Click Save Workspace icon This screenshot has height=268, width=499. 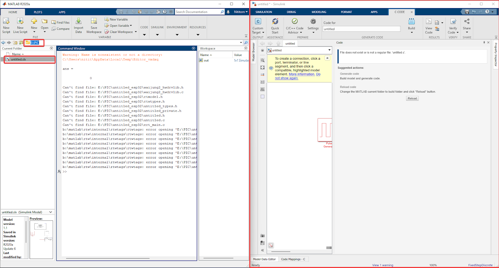tap(94, 21)
